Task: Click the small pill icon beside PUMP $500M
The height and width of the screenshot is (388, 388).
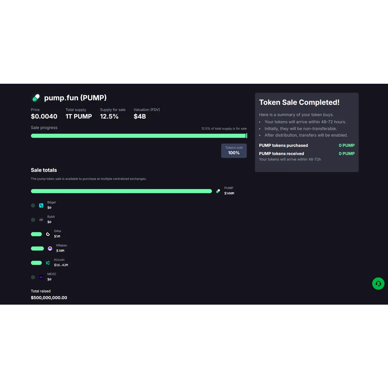Action: coord(218,191)
